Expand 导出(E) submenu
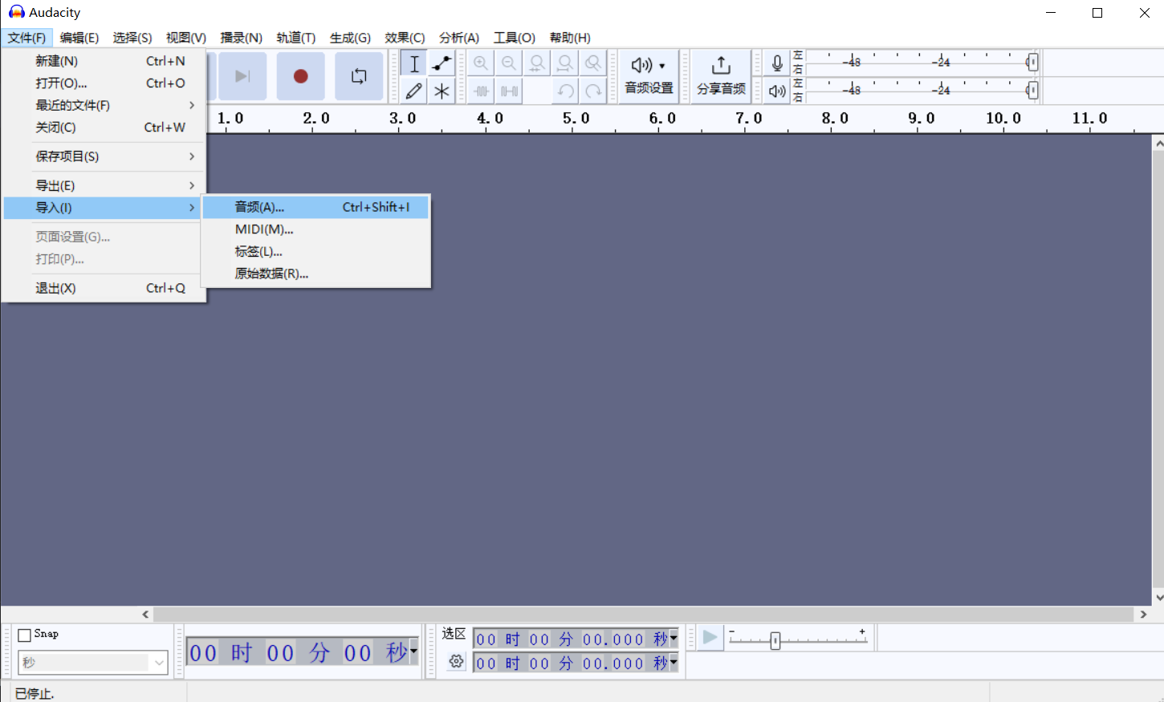Image resolution: width=1164 pixels, height=702 pixels. click(104, 185)
